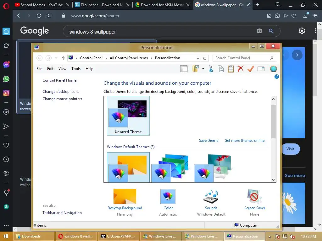322x241 pixels.
Task: Open sidebar settings gear icon
Action: [x=6, y=173]
